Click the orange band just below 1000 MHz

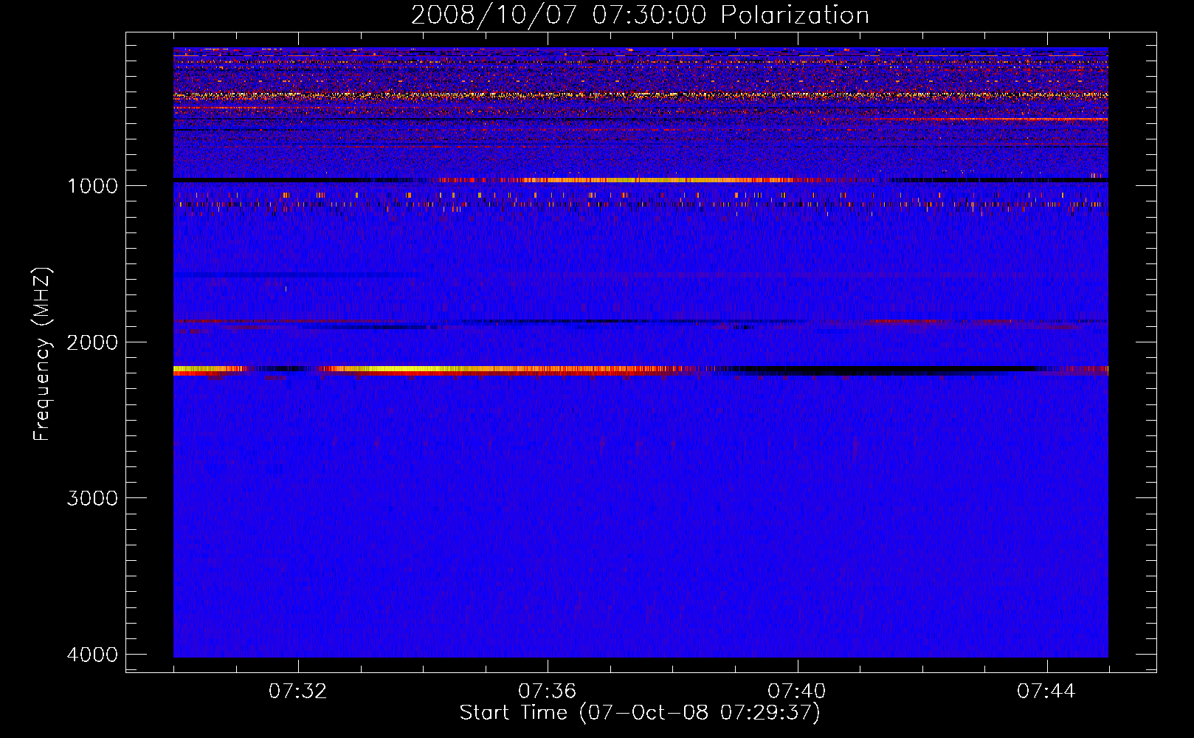657,180
